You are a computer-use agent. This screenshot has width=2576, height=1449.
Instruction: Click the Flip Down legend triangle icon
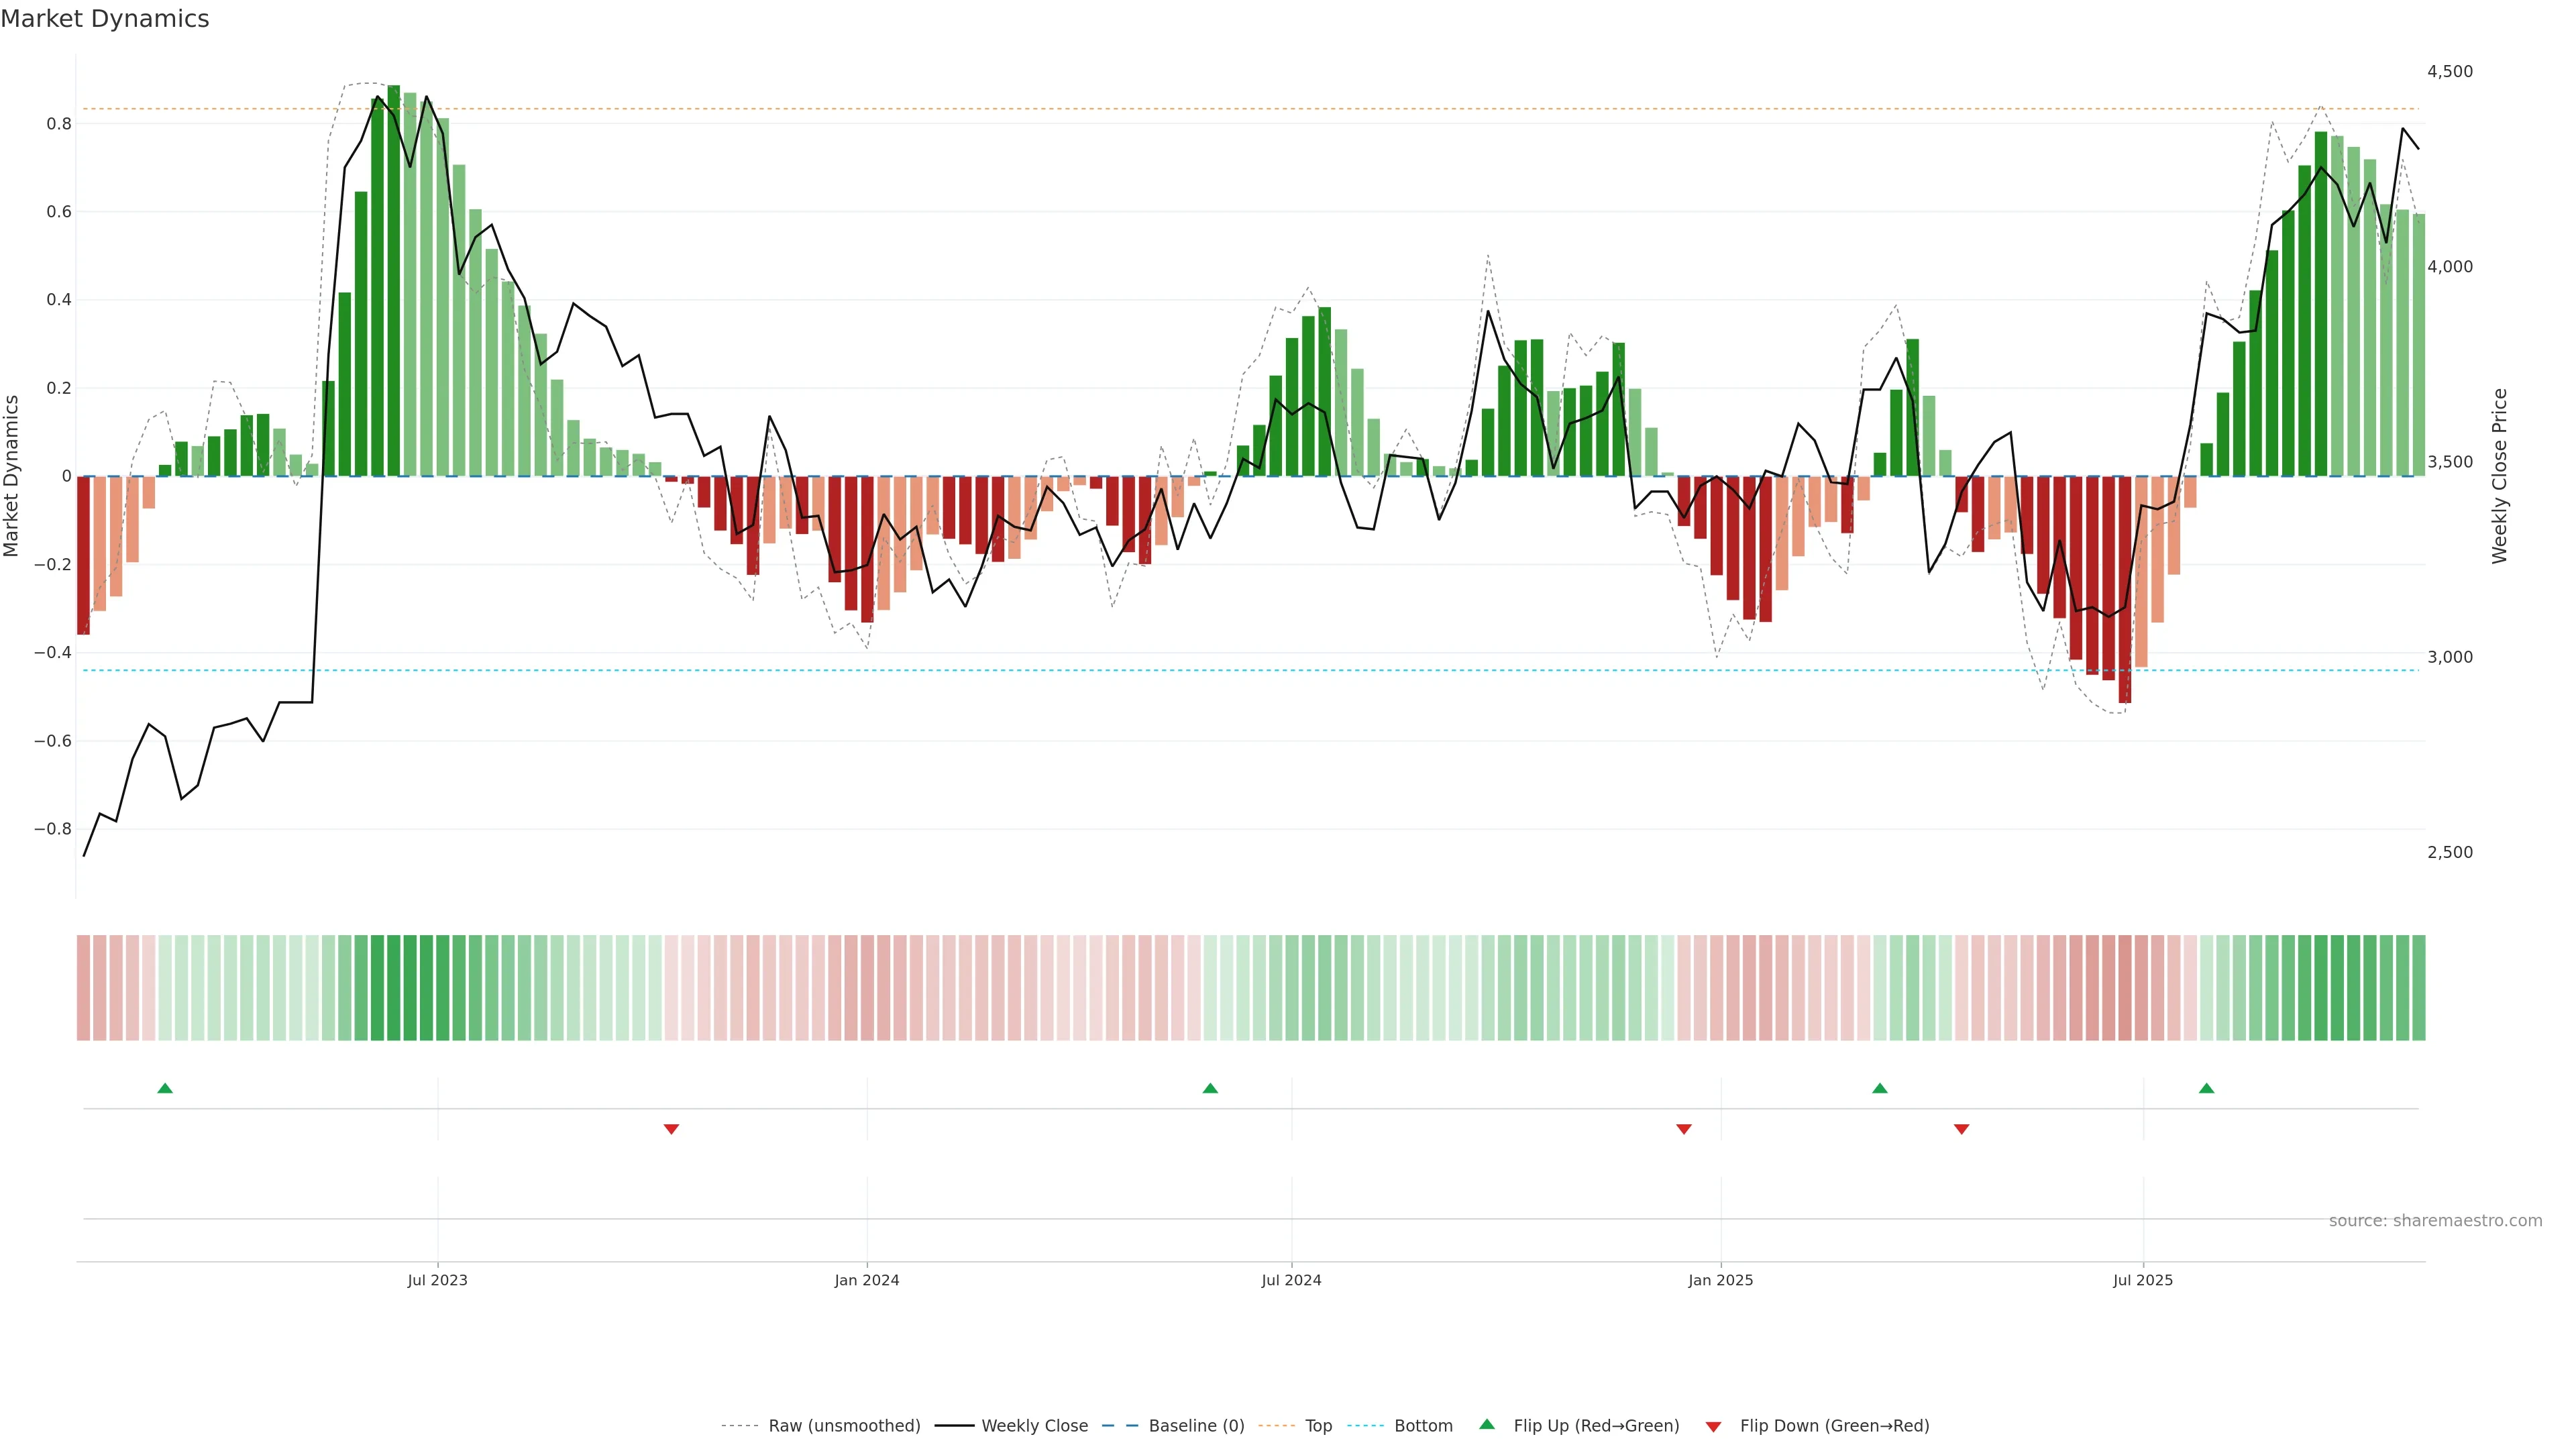1713,1426
